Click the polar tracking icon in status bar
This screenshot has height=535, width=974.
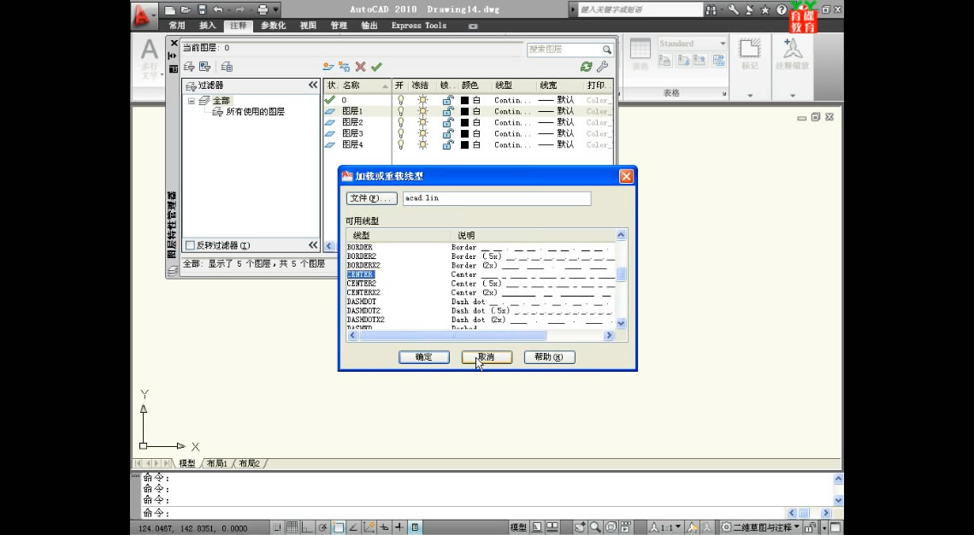click(x=323, y=527)
